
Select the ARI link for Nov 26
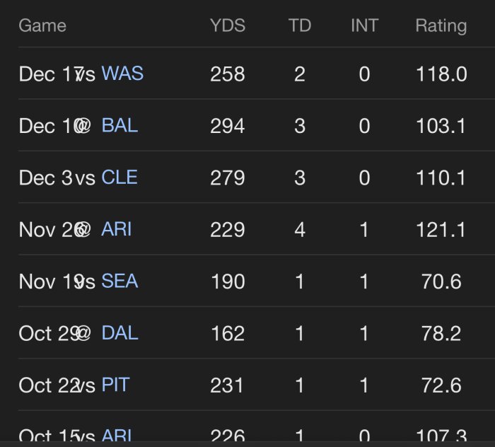coord(117,229)
